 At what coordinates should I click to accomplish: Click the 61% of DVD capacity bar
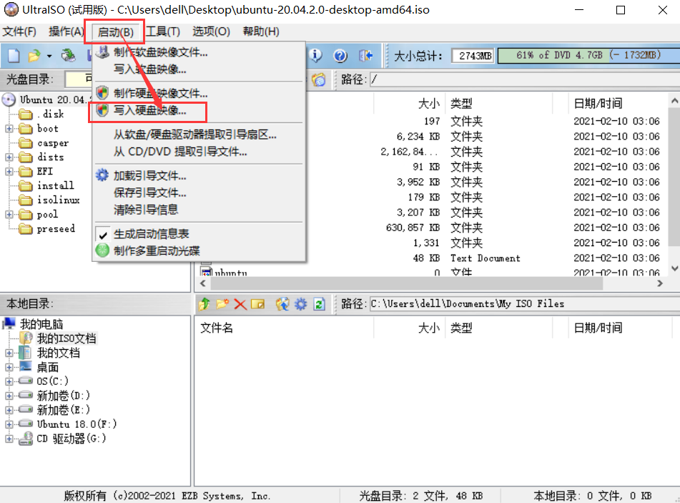click(588, 56)
